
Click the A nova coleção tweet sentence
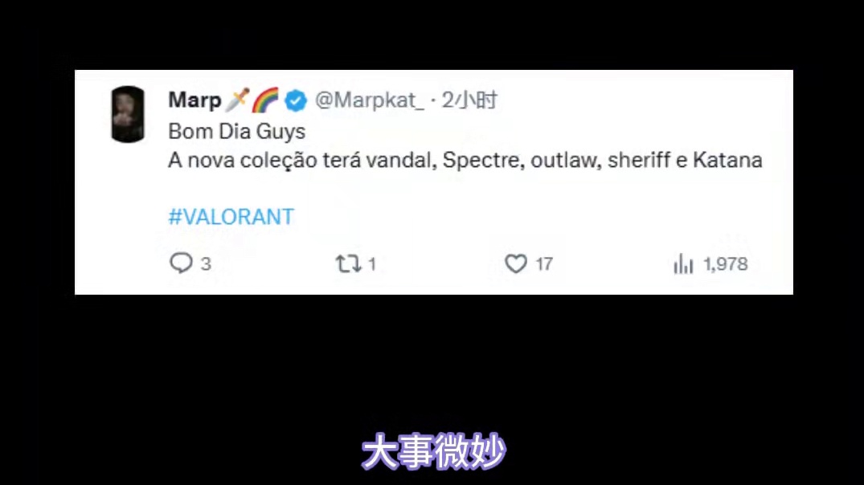[x=465, y=161]
